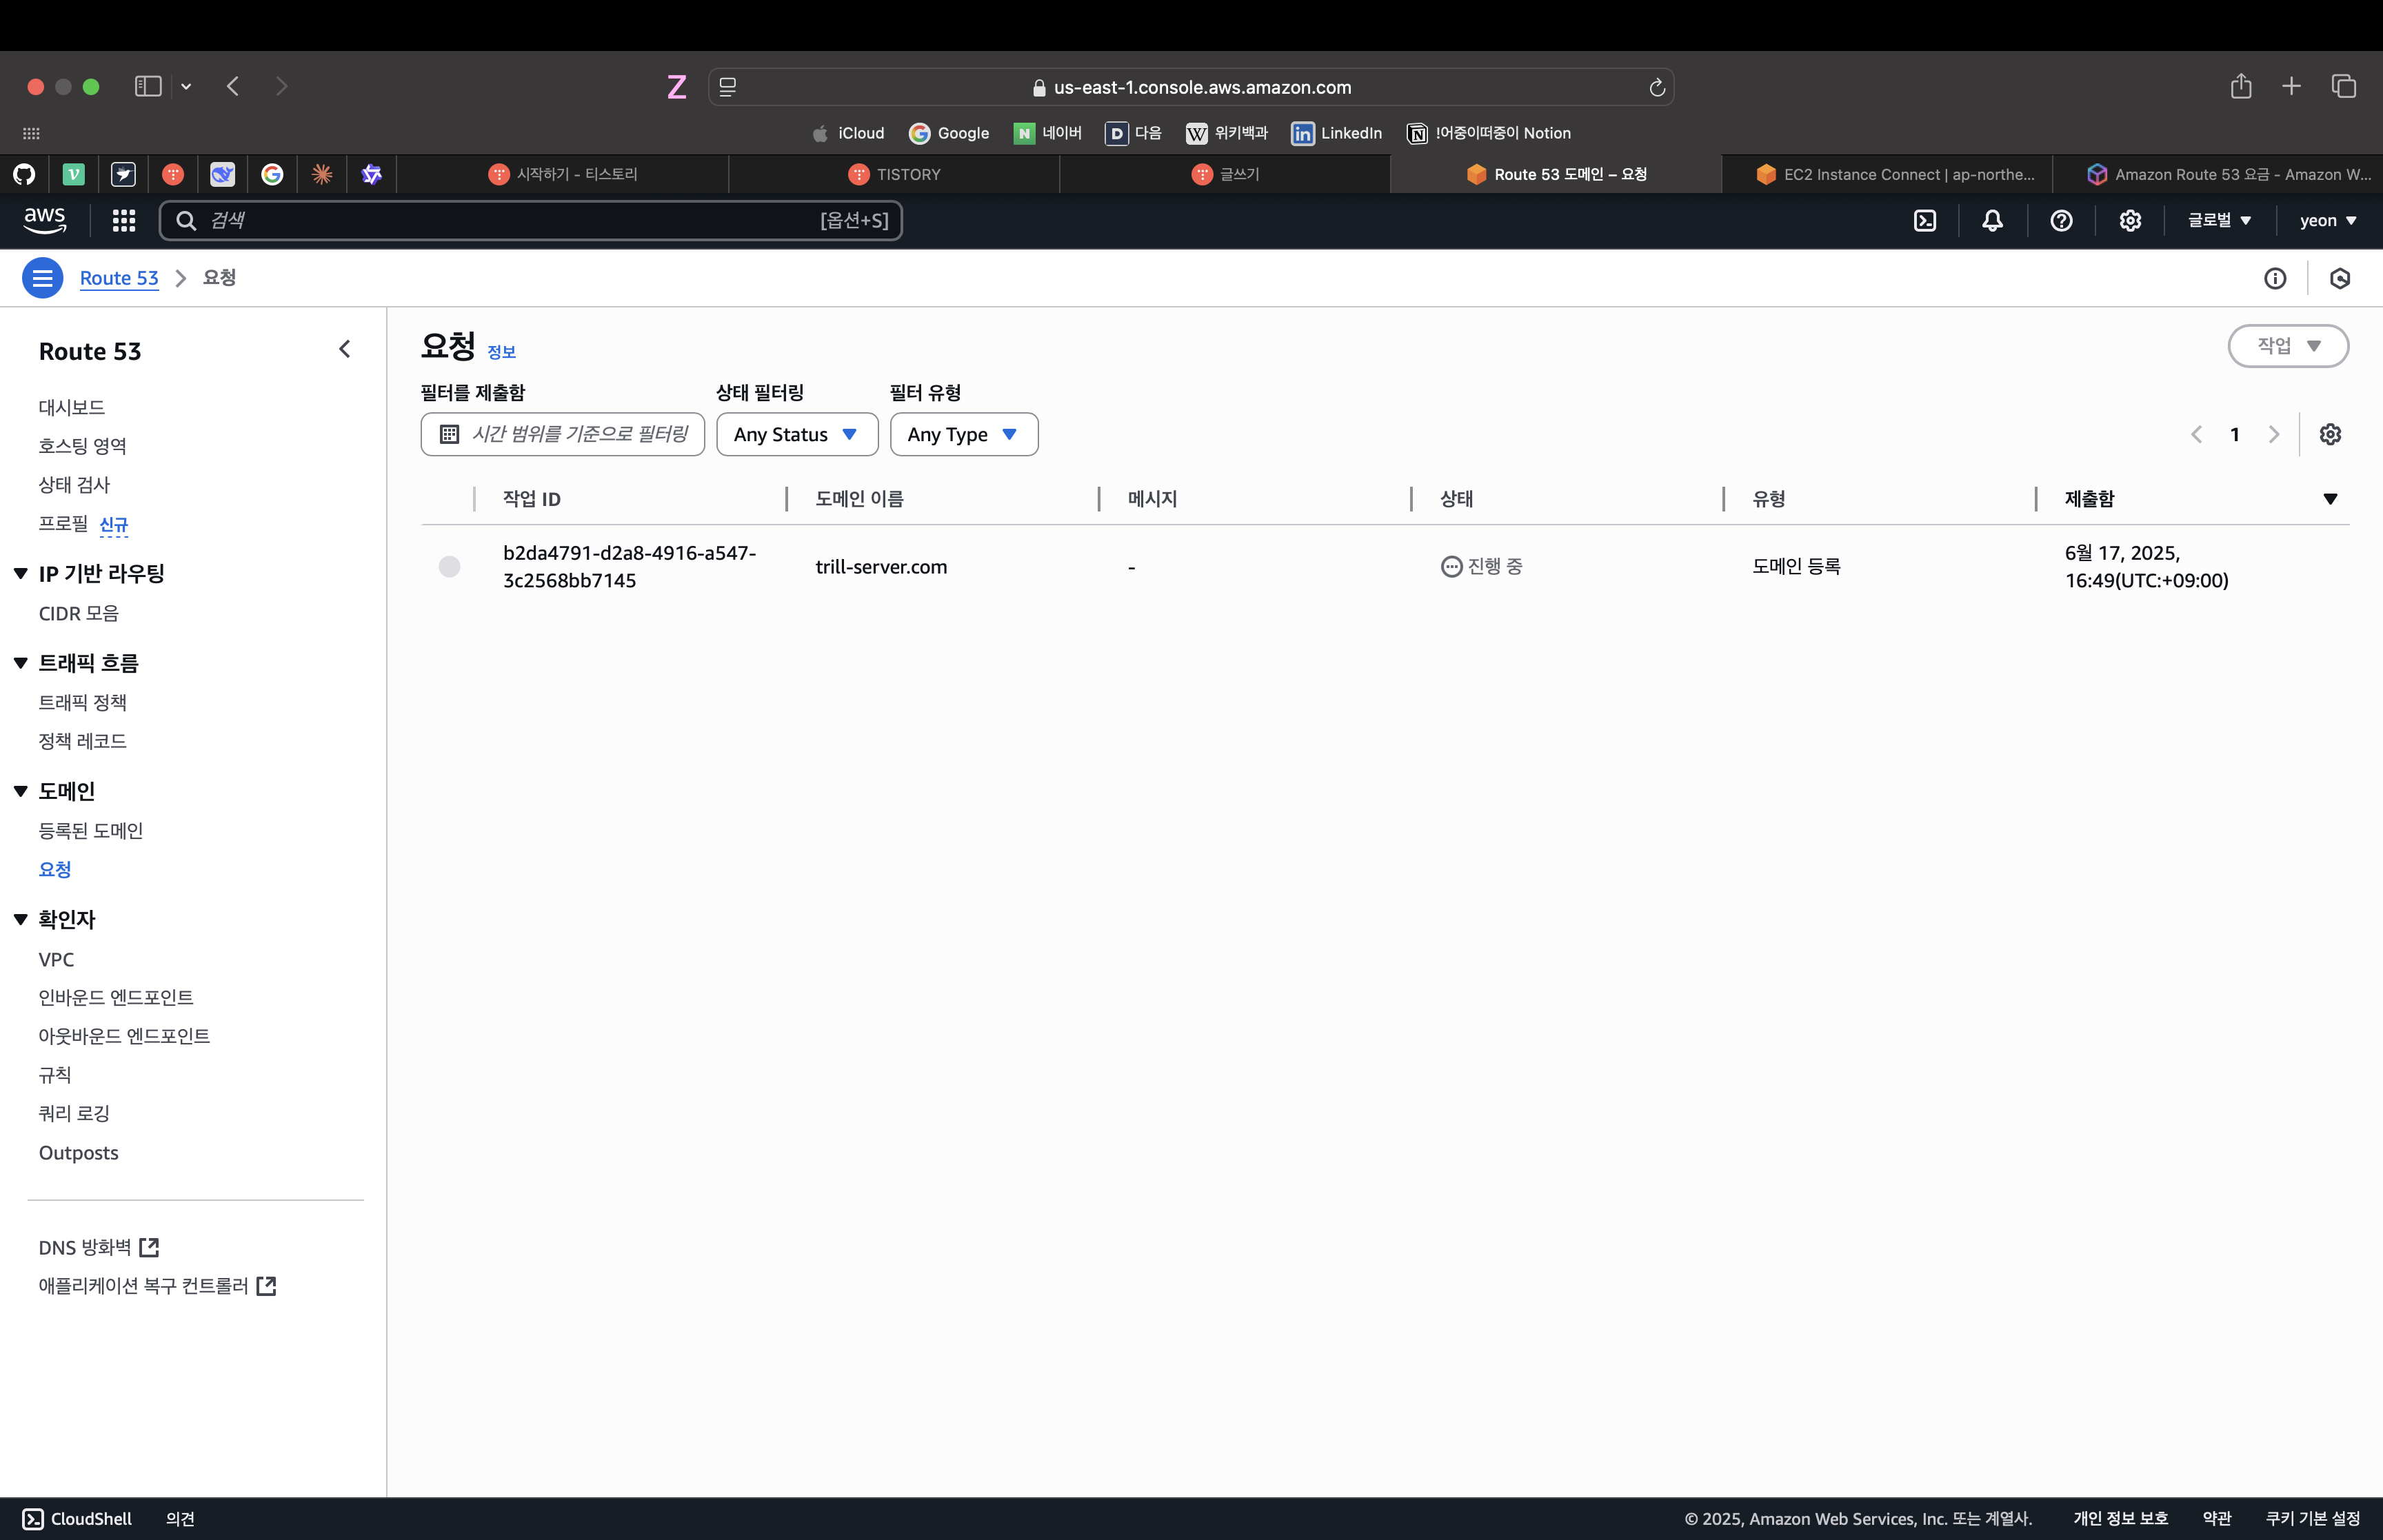The image size is (2383, 1540).
Task: Open table preferences gear icon
Action: coord(2330,434)
